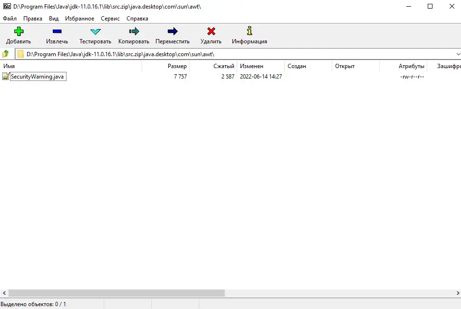Click the folder icon in address bar
The width and height of the screenshot is (461, 309).
pos(20,54)
